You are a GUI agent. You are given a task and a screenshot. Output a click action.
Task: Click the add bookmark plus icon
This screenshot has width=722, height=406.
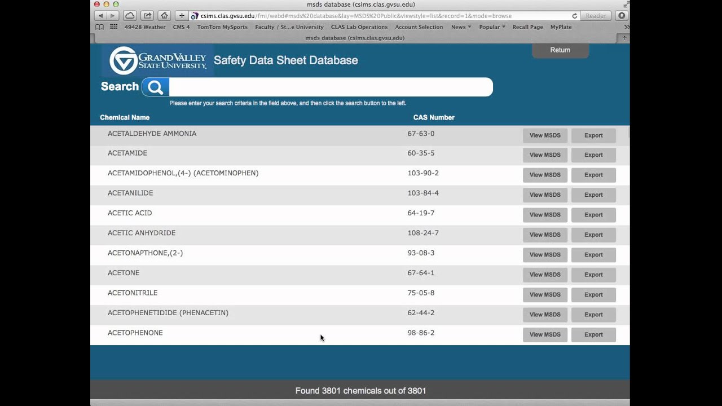pyautogui.click(x=182, y=16)
